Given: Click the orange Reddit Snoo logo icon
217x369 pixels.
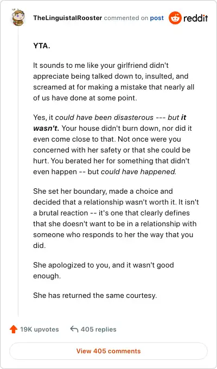Looking at the screenshot, I should point(175,18).
